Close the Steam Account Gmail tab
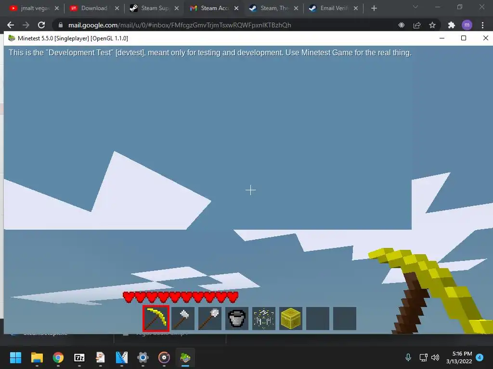The height and width of the screenshot is (369, 493). coord(236,8)
